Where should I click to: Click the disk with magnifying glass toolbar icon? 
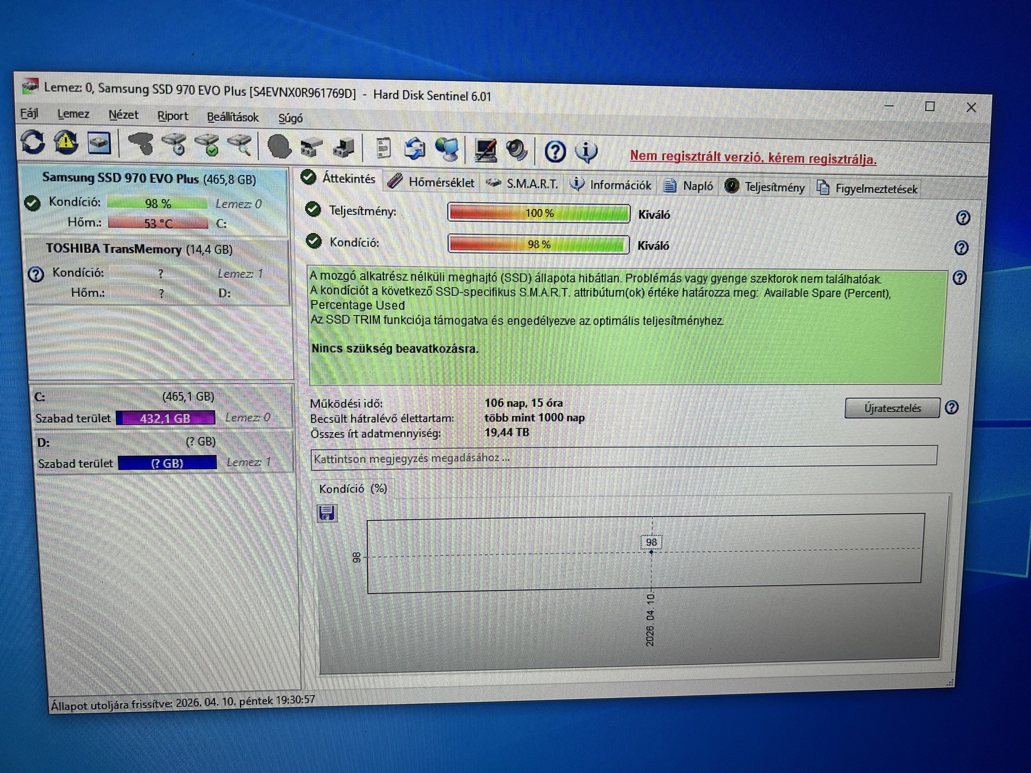pyautogui.click(x=240, y=146)
